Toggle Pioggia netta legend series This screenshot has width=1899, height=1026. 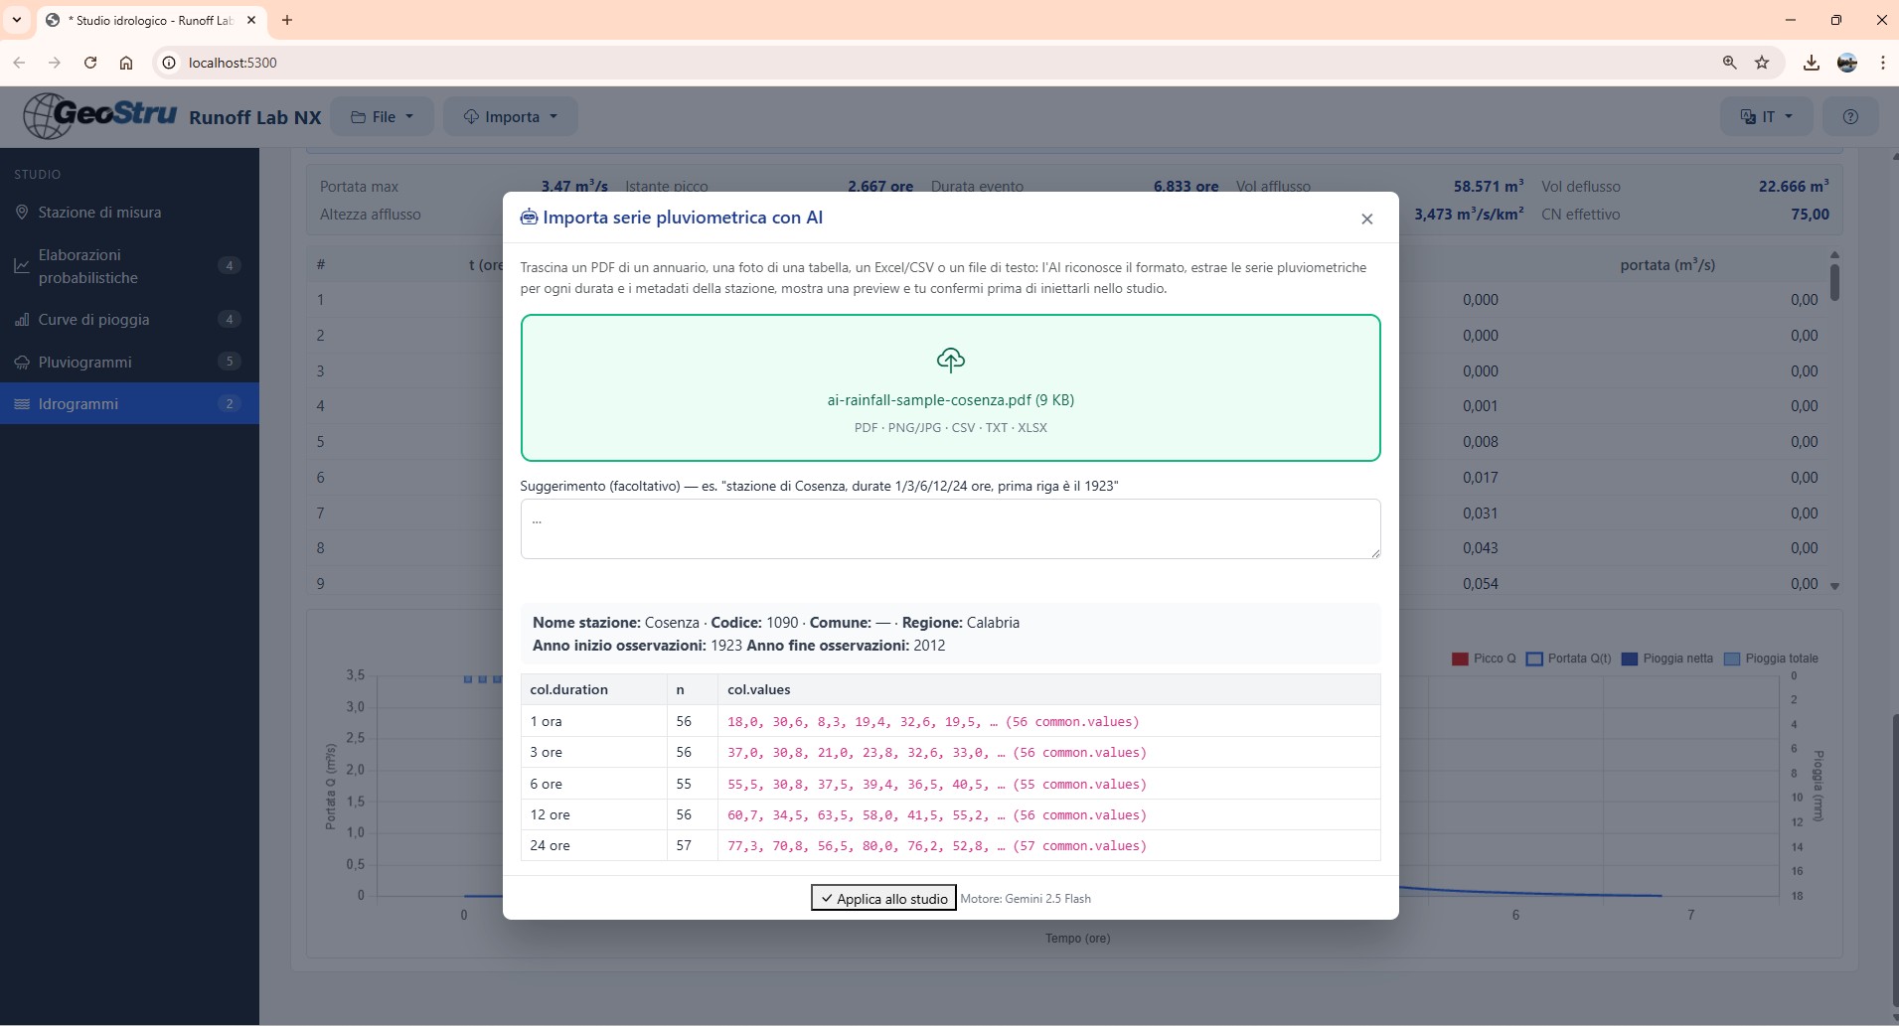[x=1666, y=659]
